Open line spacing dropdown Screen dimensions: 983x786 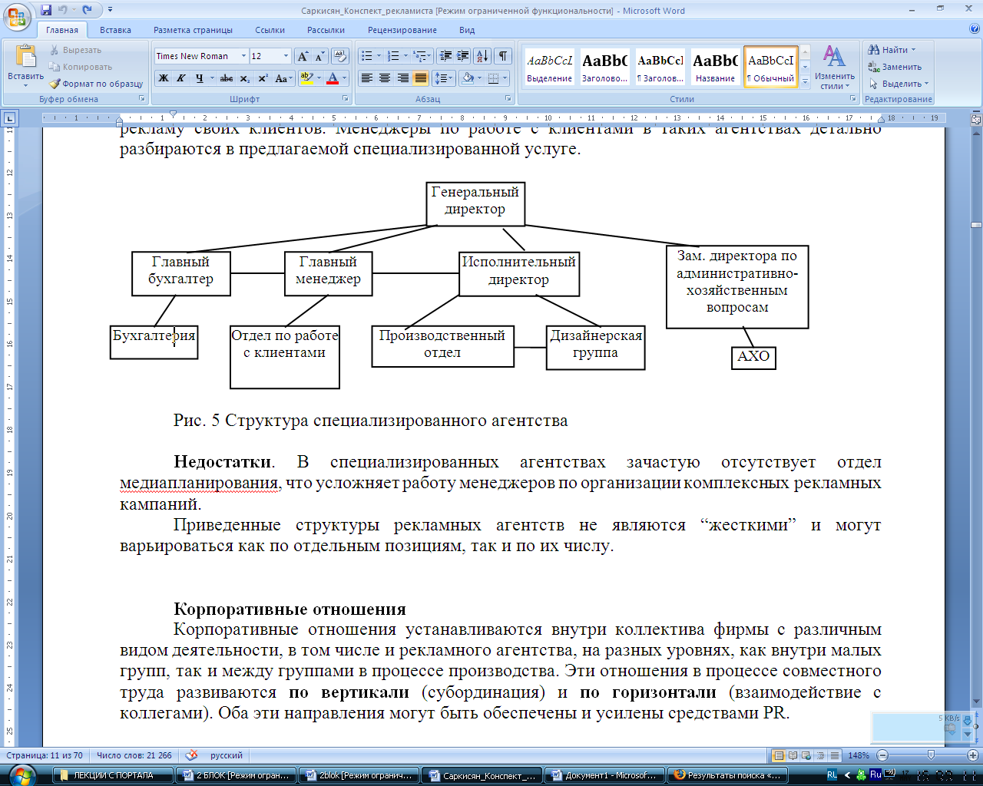444,78
